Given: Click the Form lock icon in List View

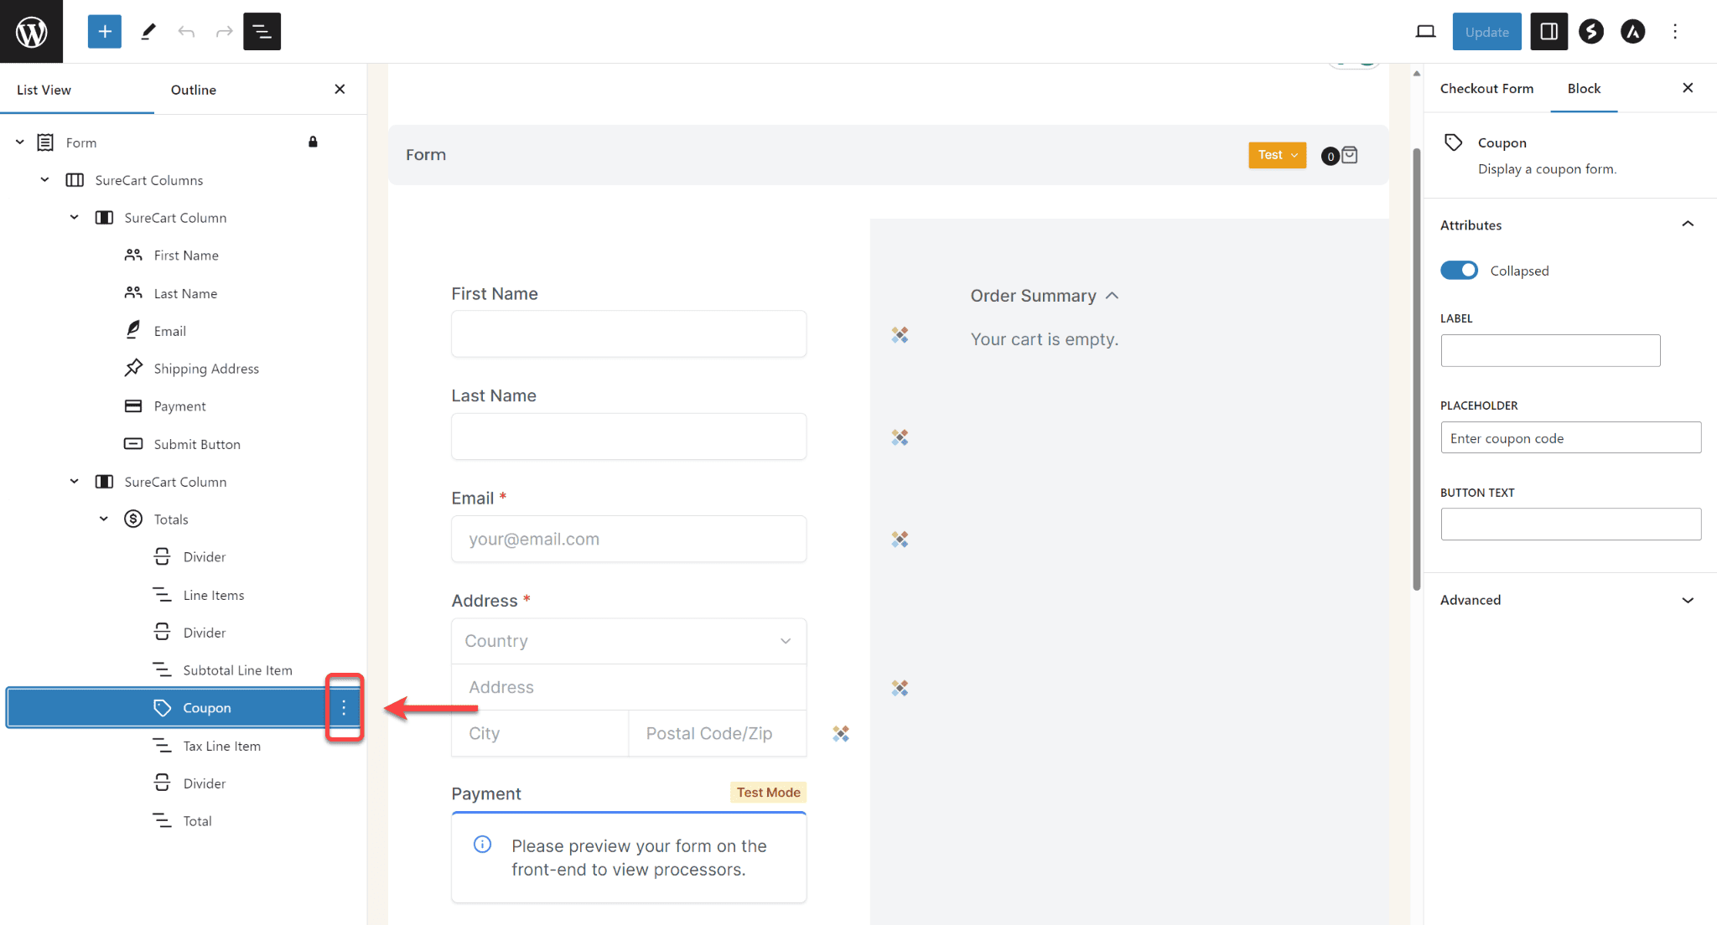Looking at the screenshot, I should pos(313,142).
